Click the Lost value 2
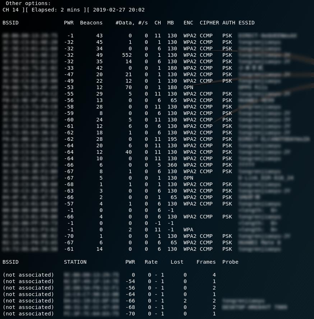314x319 pixels. 185,301
